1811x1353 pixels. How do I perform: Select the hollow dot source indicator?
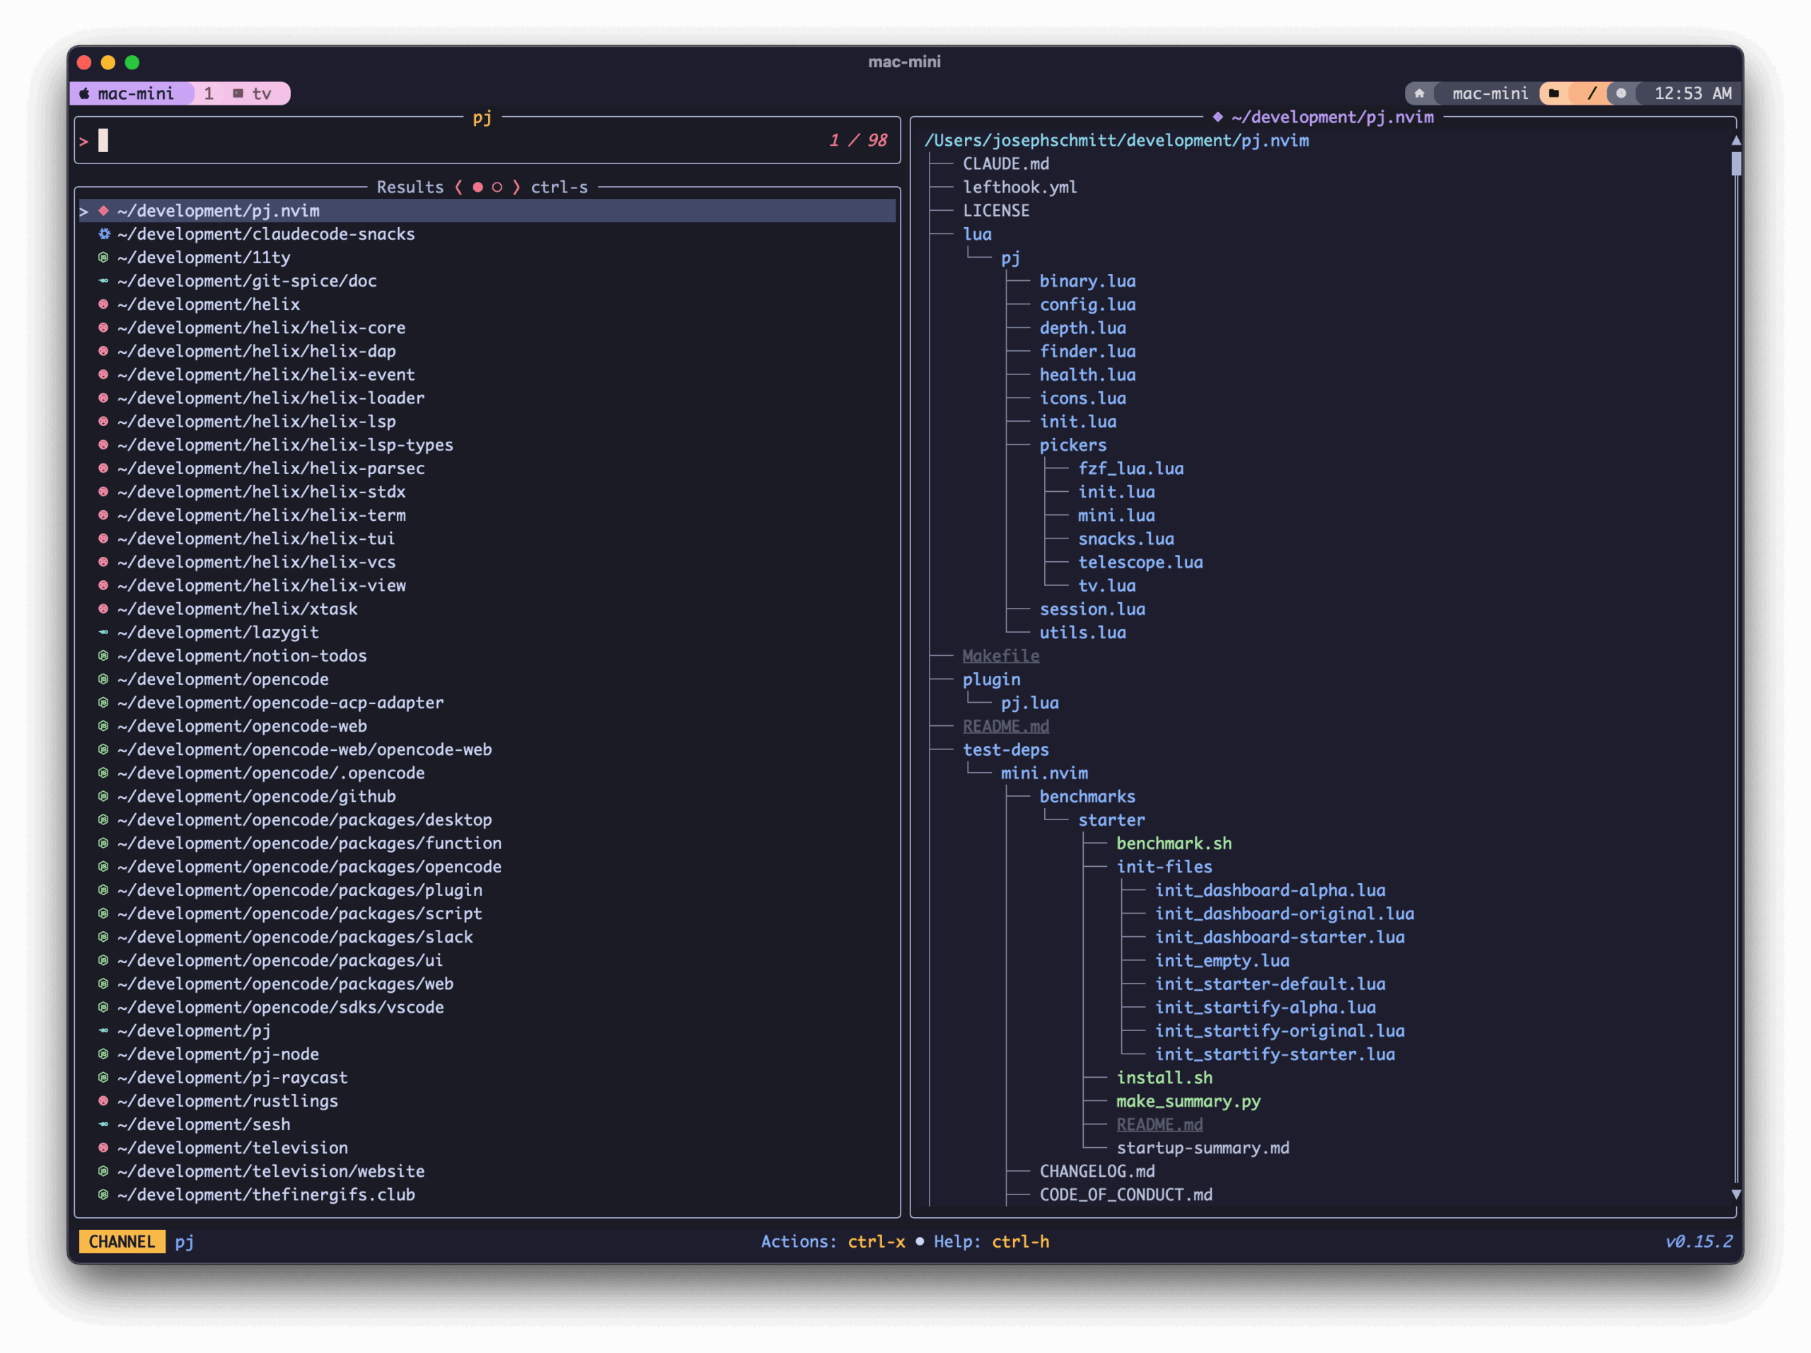point(497,188)
